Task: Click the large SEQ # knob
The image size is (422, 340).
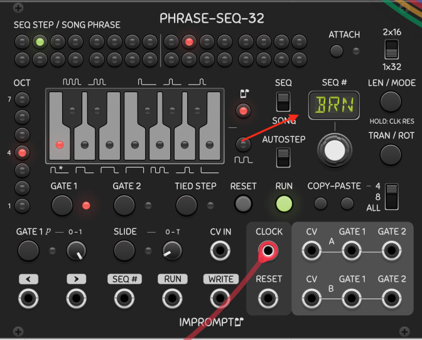Action: tap(335, 150)
